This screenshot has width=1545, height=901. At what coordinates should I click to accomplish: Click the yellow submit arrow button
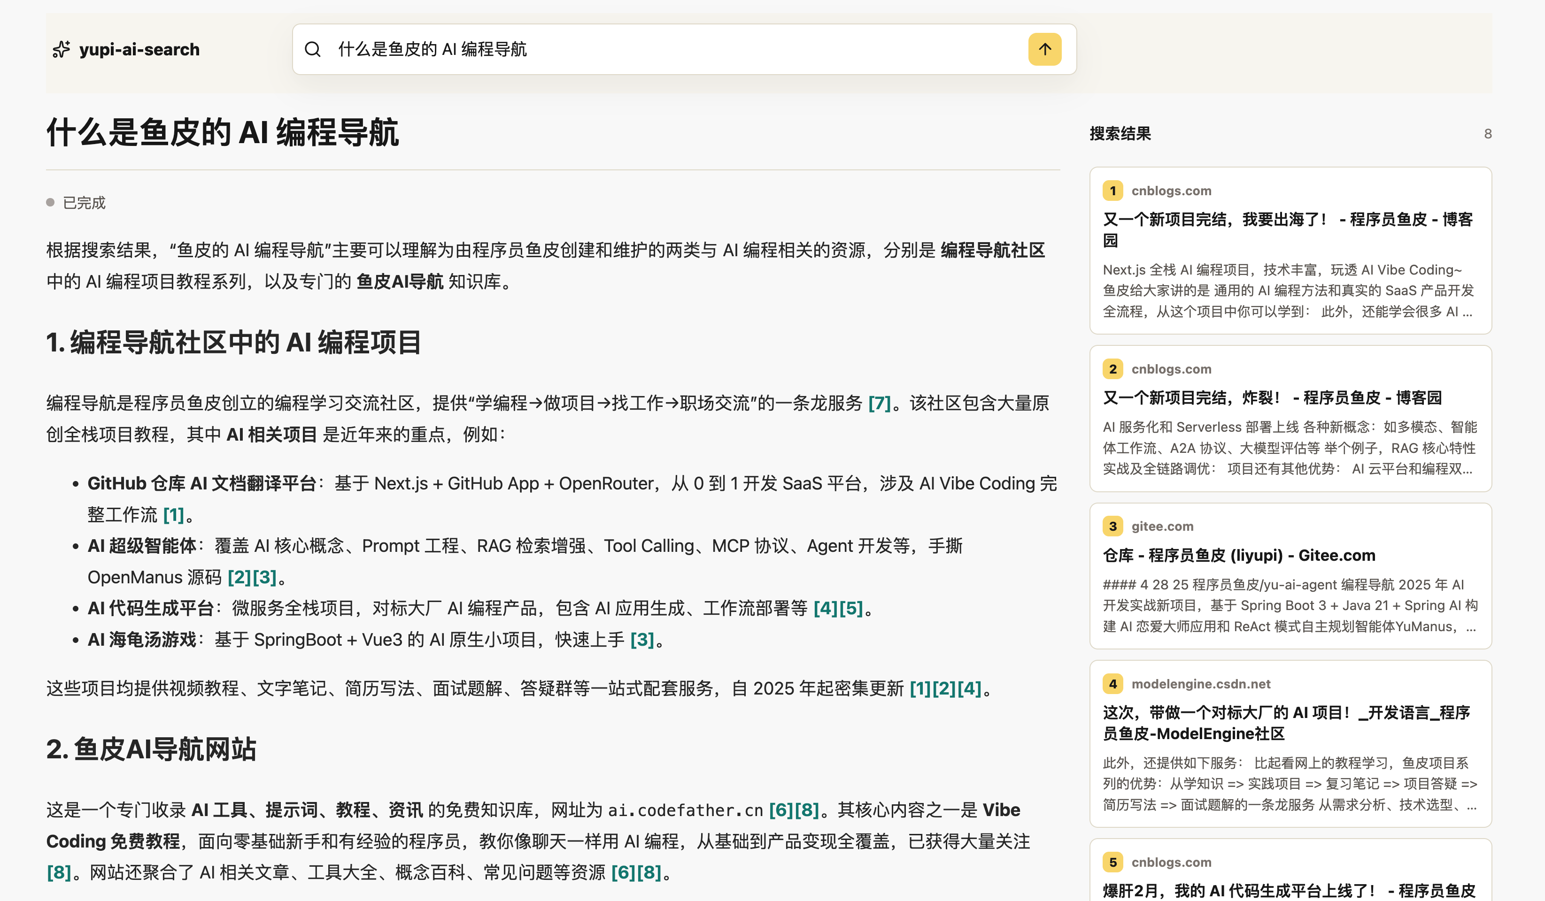[x=1045, y=49]
